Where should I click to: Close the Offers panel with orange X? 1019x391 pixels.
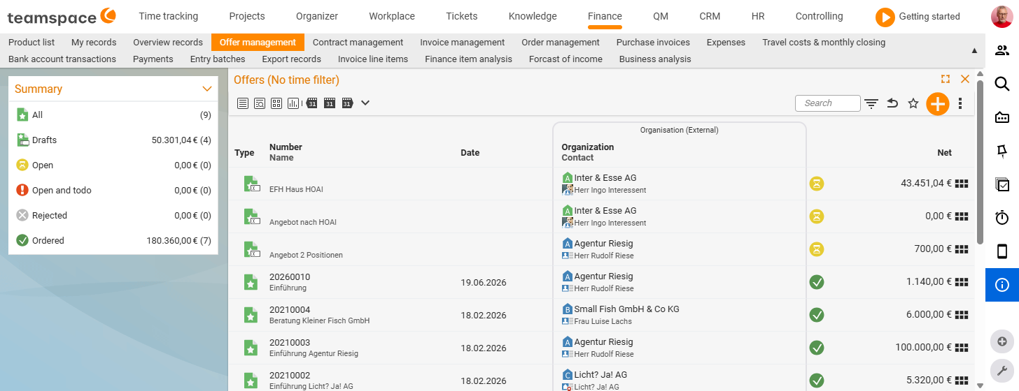(965, 80)
